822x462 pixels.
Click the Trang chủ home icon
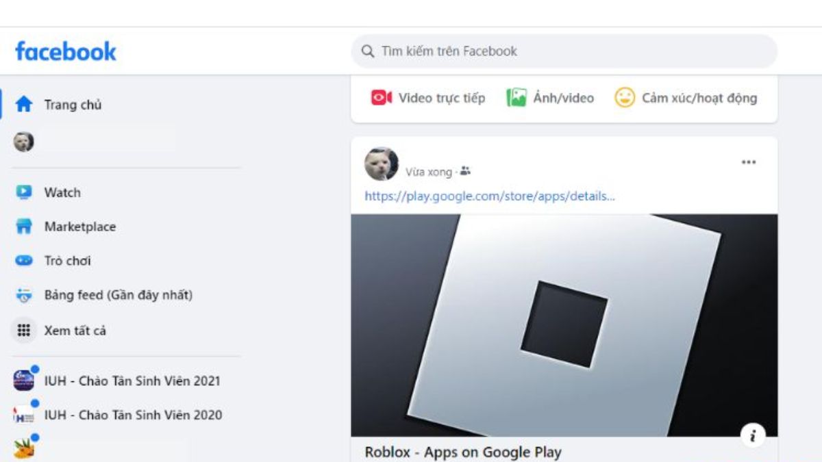(x=23, y=105)
